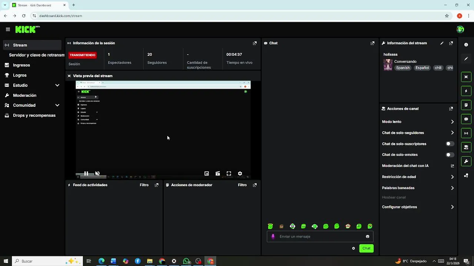Toggle Chat de solo-suscriptores switch
This screenshot has height=266, width=474.
(450, 144)
